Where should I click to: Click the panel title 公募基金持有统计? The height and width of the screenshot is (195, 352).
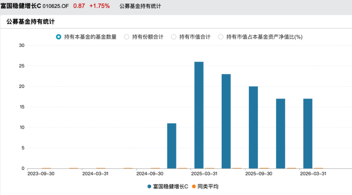pyautogui.click(x=30, y=22)
